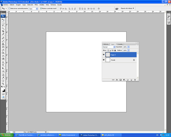Select the History Brush tool
This screenshot has height=137, width=171.
click(x=3, y=47)
